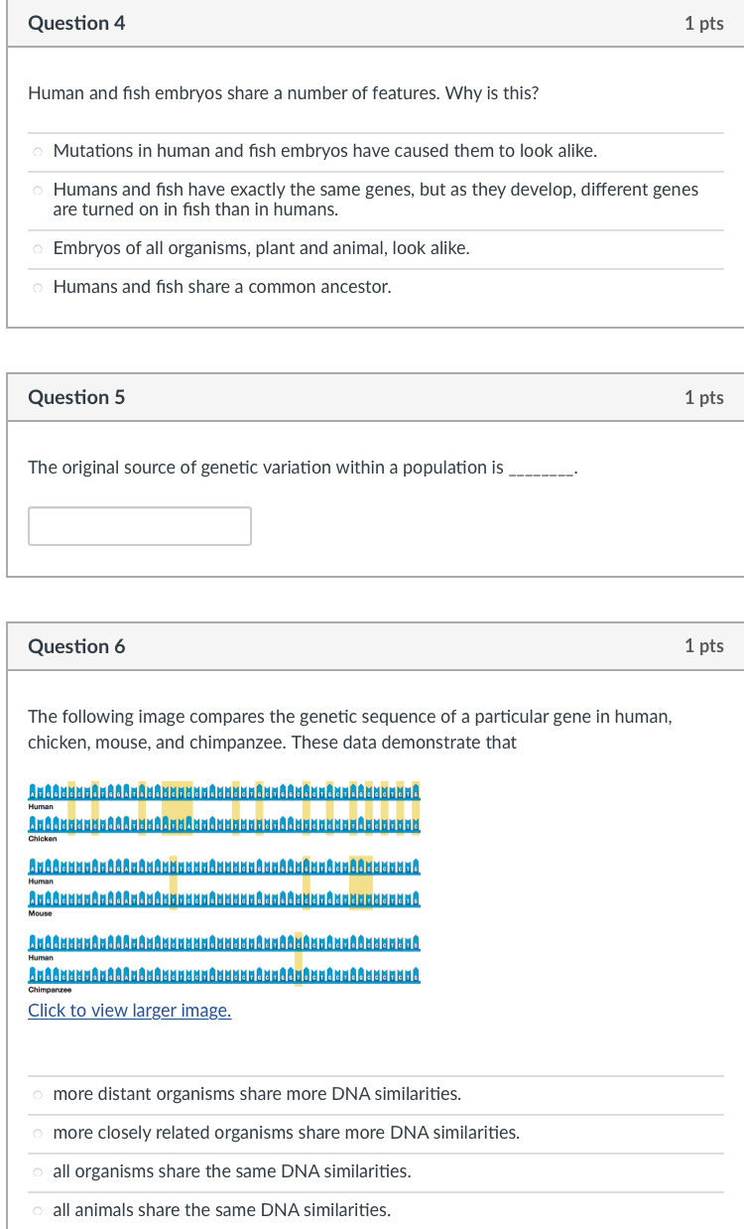Screen dimensions: 744x1229
Task: Click the 'original source of genetic variation' prompt text
Action: (266, 468)
